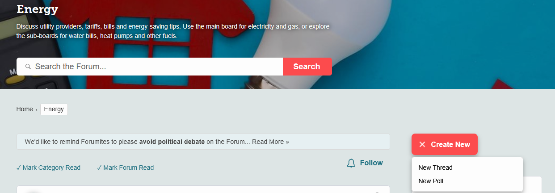Viewport: 555px width, 193px height.
Task: Click the red Search button
Action: click(x=307, y=67)
